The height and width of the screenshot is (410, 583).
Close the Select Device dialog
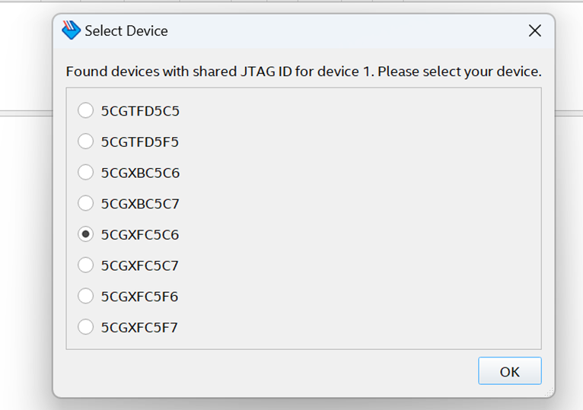pyautogui.click(x=534, y=30)
